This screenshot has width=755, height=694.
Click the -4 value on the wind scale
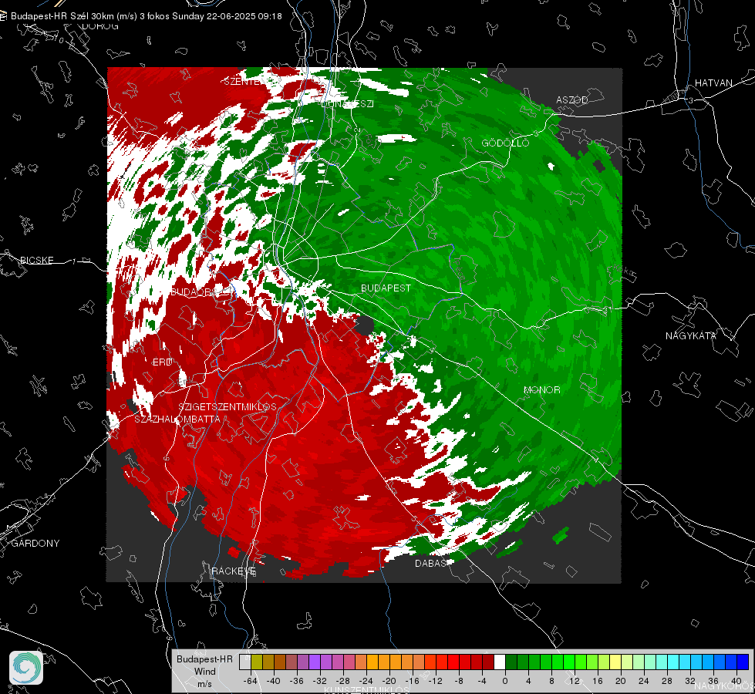pyautogui.click(x=482, y=681)
